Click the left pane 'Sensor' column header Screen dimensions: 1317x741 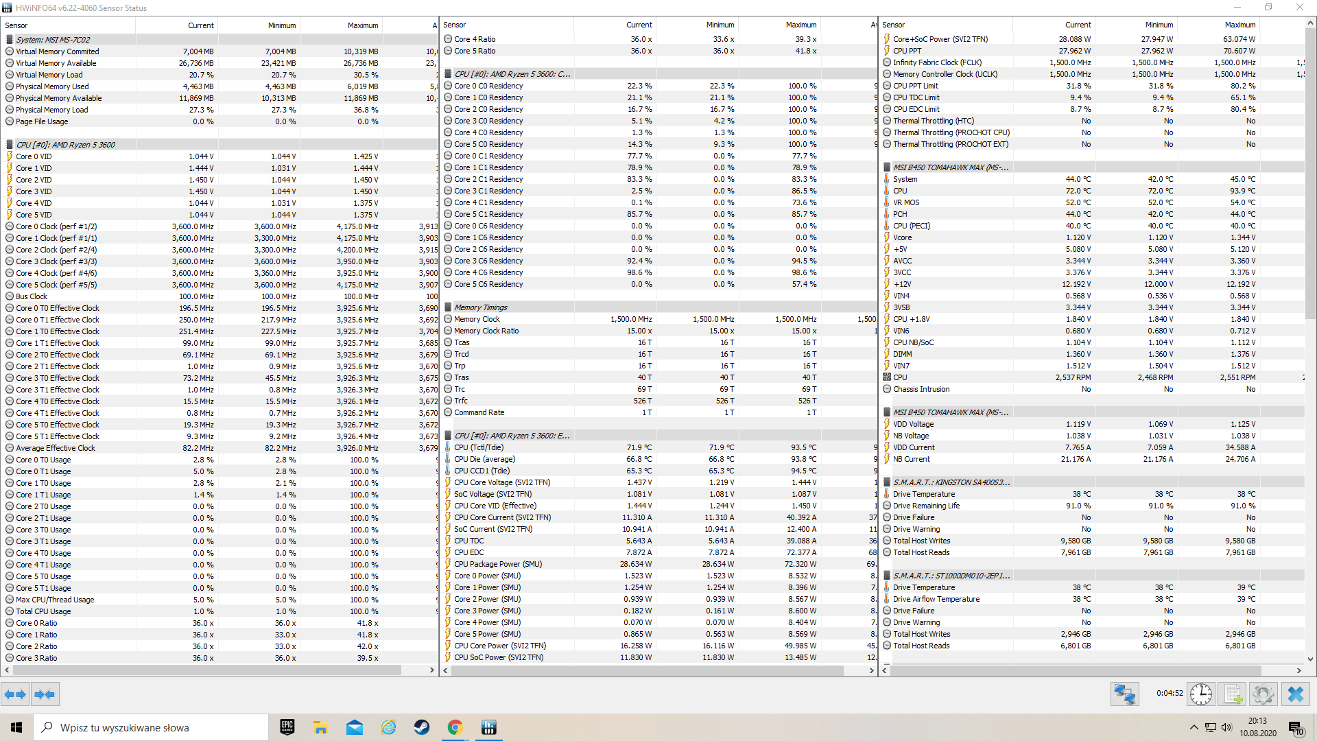tap(69, 25)
